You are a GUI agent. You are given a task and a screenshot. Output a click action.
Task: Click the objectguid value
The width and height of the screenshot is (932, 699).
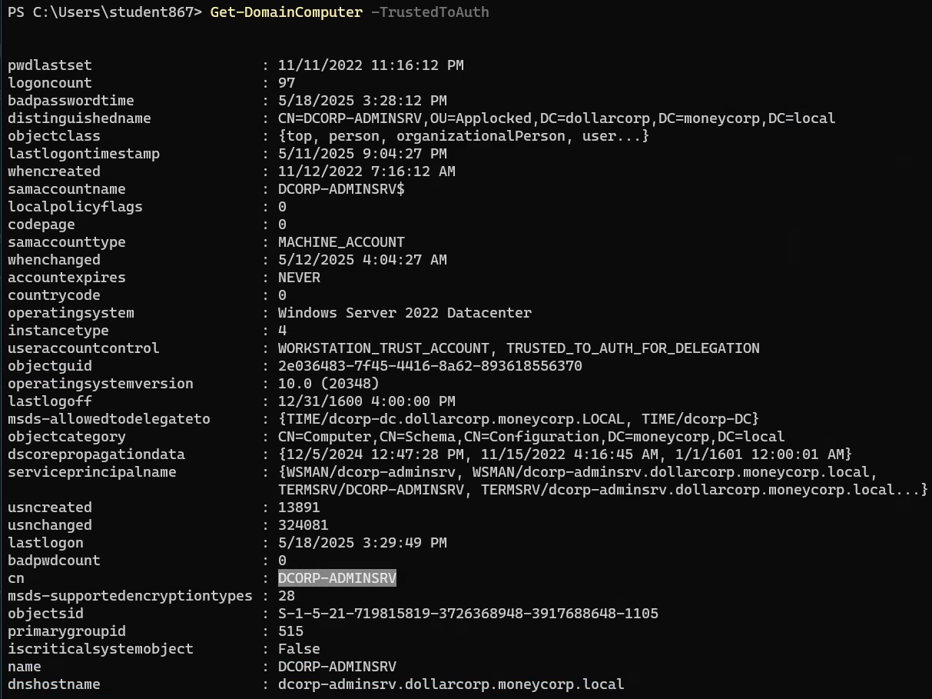click(430, 366)
